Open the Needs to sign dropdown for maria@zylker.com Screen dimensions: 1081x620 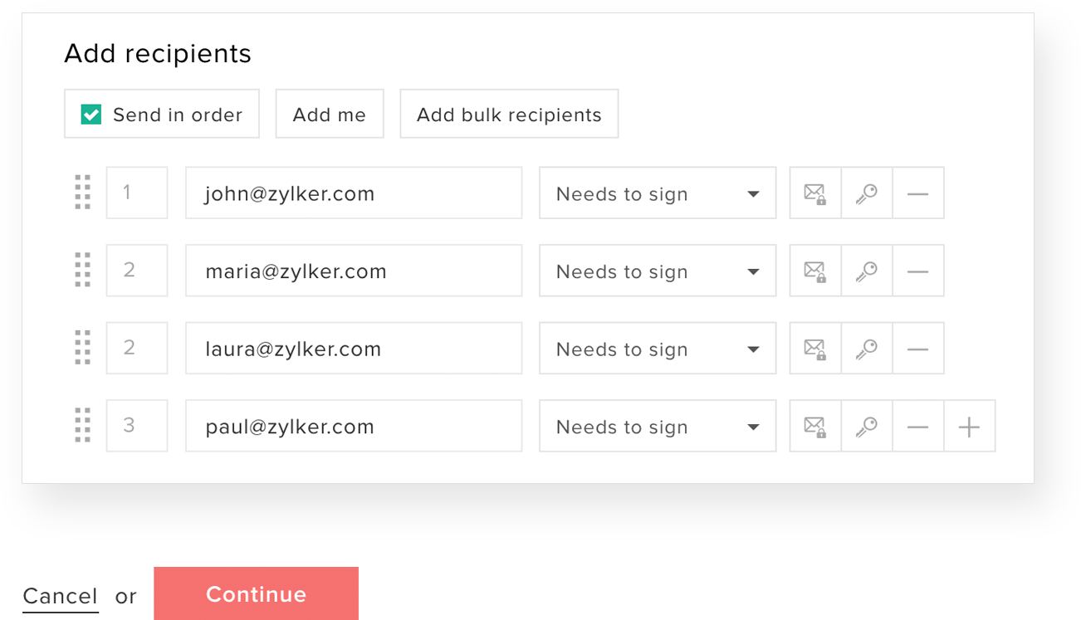click(658, 271)
